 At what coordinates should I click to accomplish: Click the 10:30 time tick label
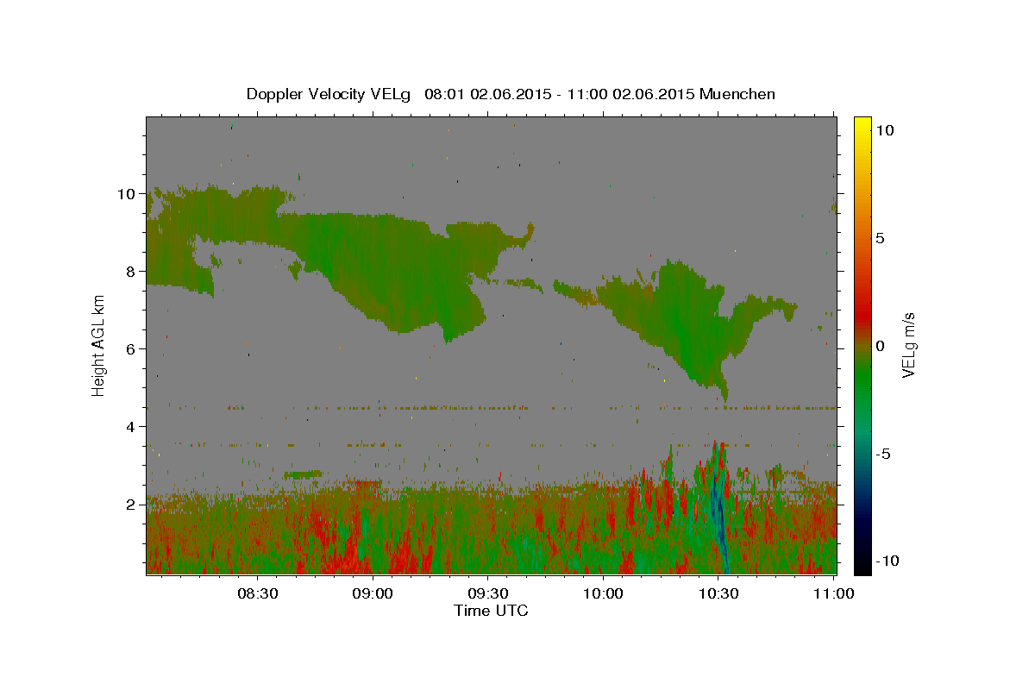(718, 594)
